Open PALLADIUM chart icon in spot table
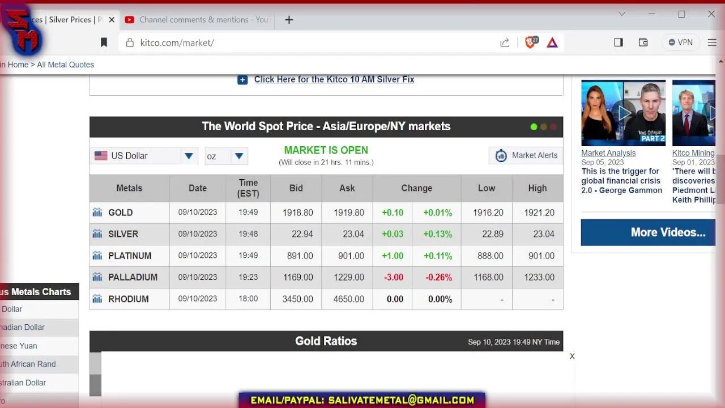The image size is (725, 408). pyautogui.click(x=97, y=277)
